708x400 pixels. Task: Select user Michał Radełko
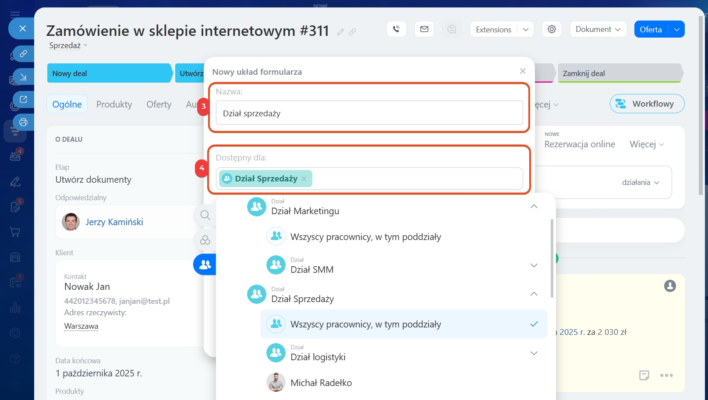(x=321, y=383)
